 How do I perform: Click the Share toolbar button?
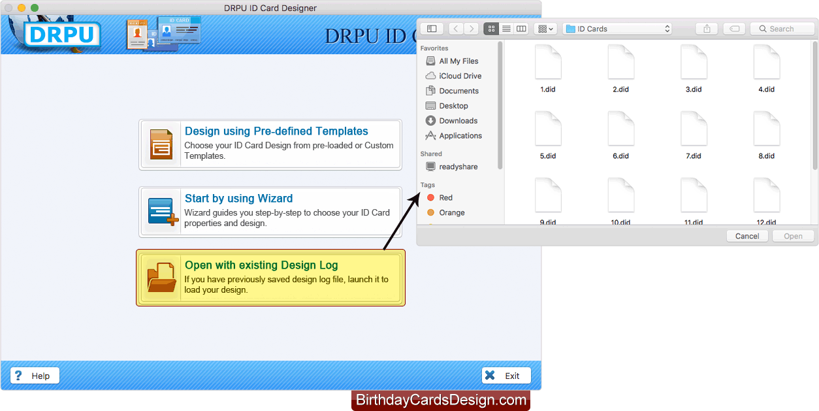point(707,29)
